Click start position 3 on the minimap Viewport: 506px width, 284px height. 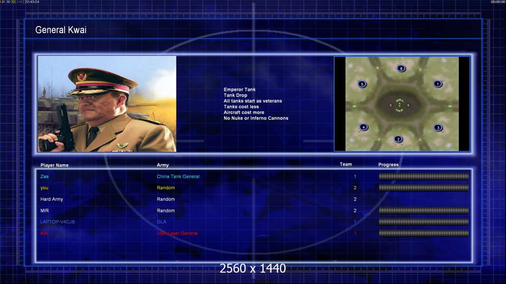tap(438, 128)
